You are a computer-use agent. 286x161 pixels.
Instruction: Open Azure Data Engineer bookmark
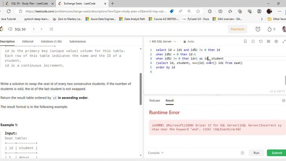click(x=101, y=19)
